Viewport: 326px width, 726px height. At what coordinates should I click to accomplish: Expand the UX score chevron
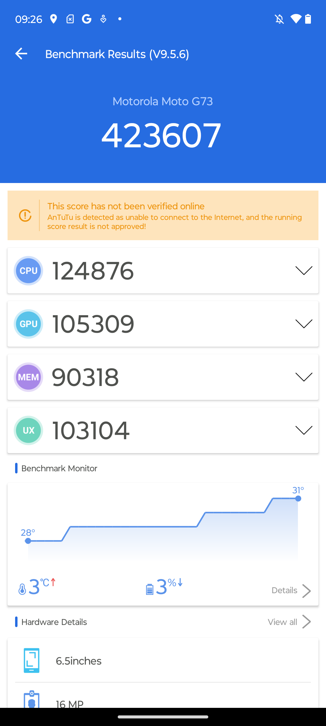coord(304,430)
